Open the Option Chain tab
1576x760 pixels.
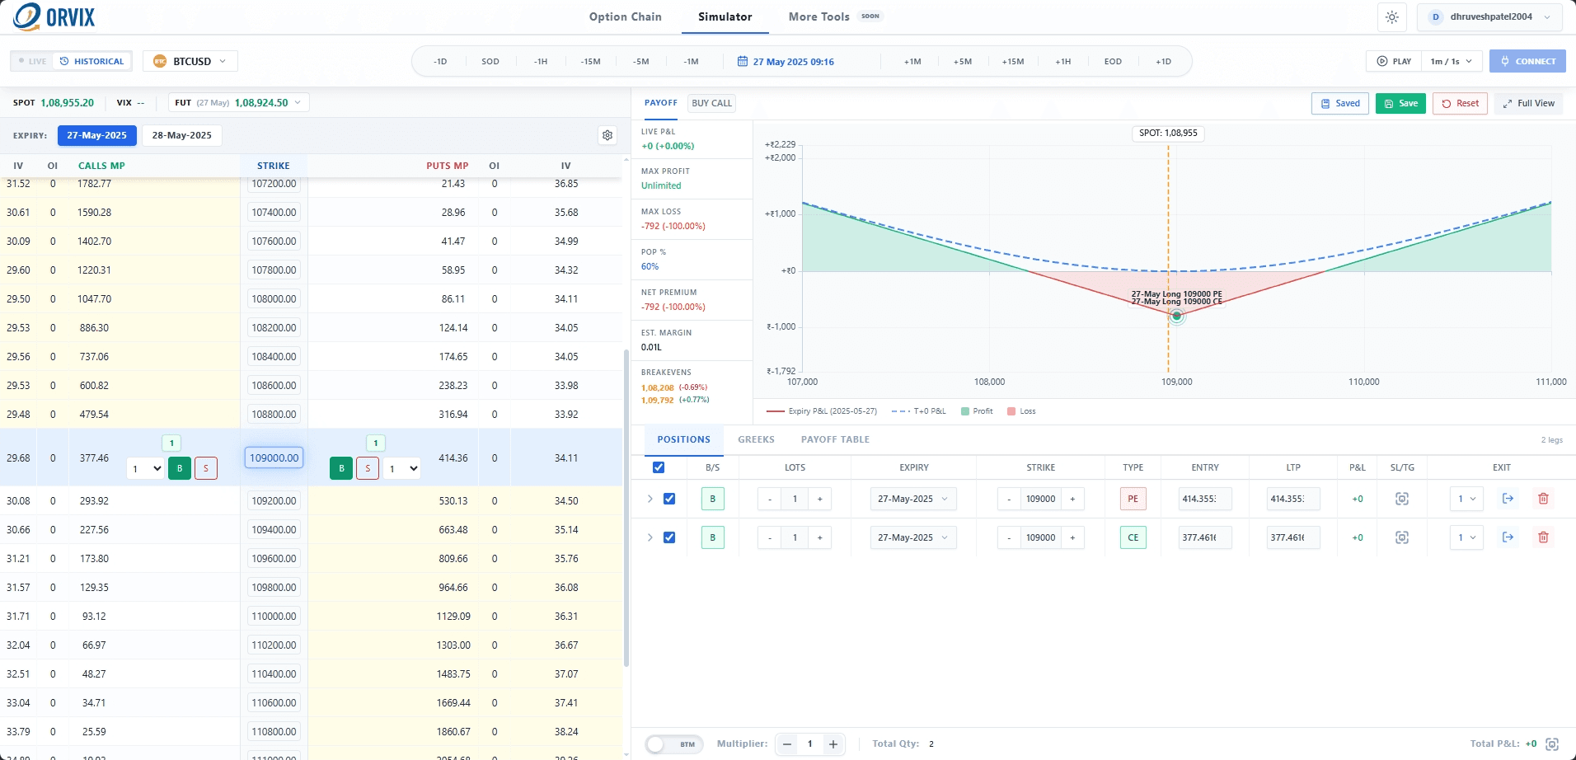pos(625,16)
